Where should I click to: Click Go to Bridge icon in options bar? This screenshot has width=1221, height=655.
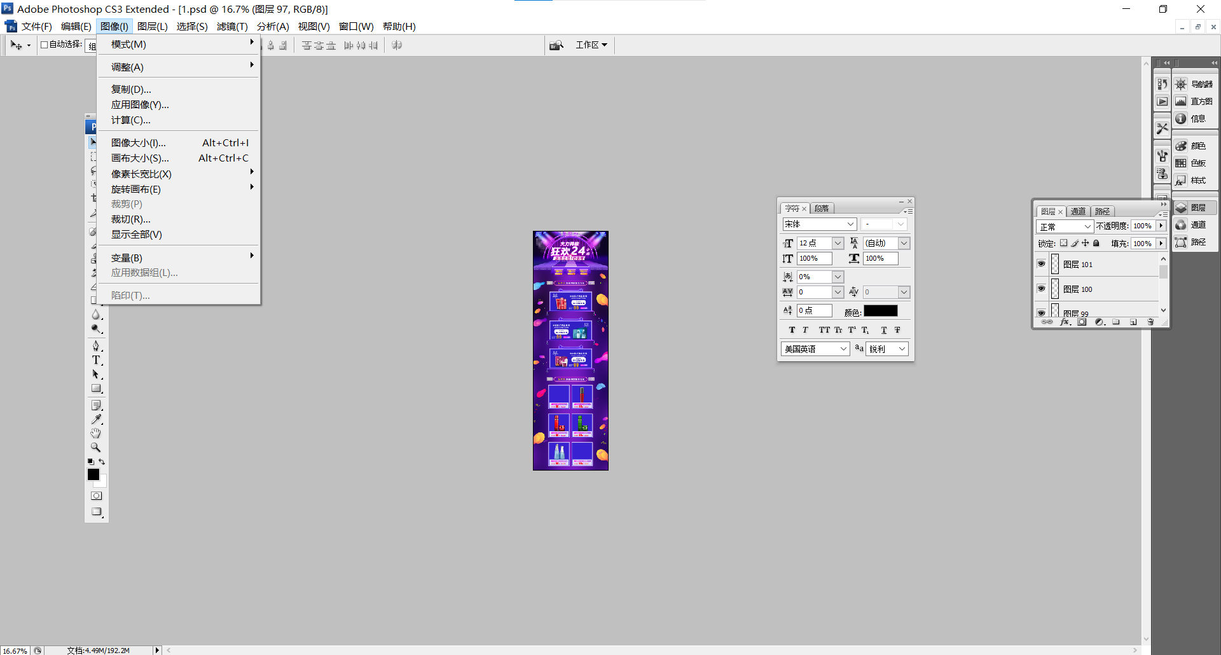tap(556, 45)
